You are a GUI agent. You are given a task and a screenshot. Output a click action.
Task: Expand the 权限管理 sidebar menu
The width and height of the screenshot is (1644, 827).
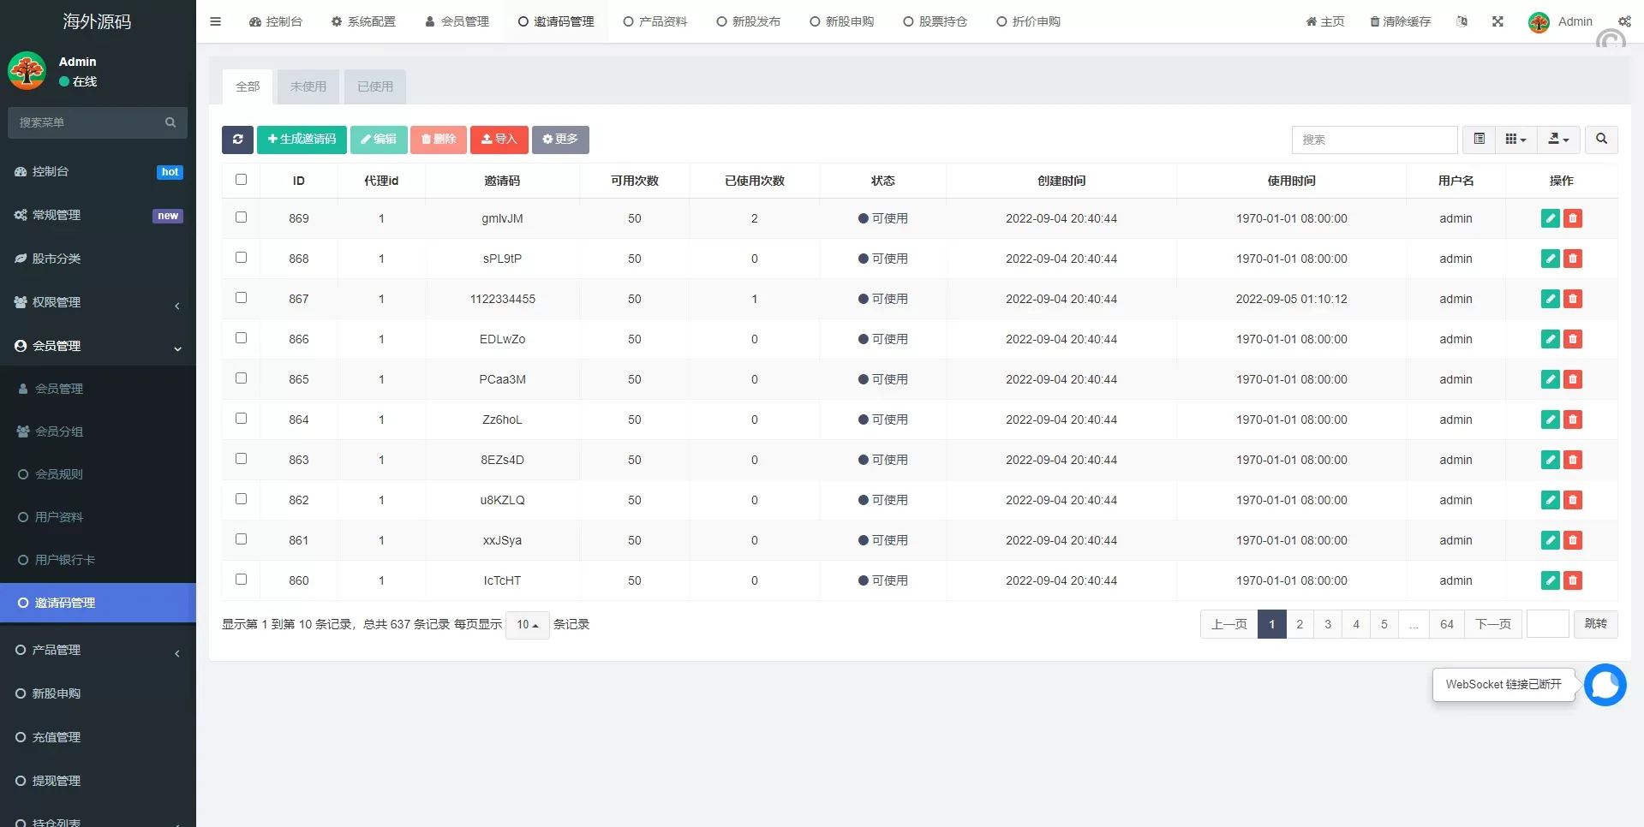(98, 302)
